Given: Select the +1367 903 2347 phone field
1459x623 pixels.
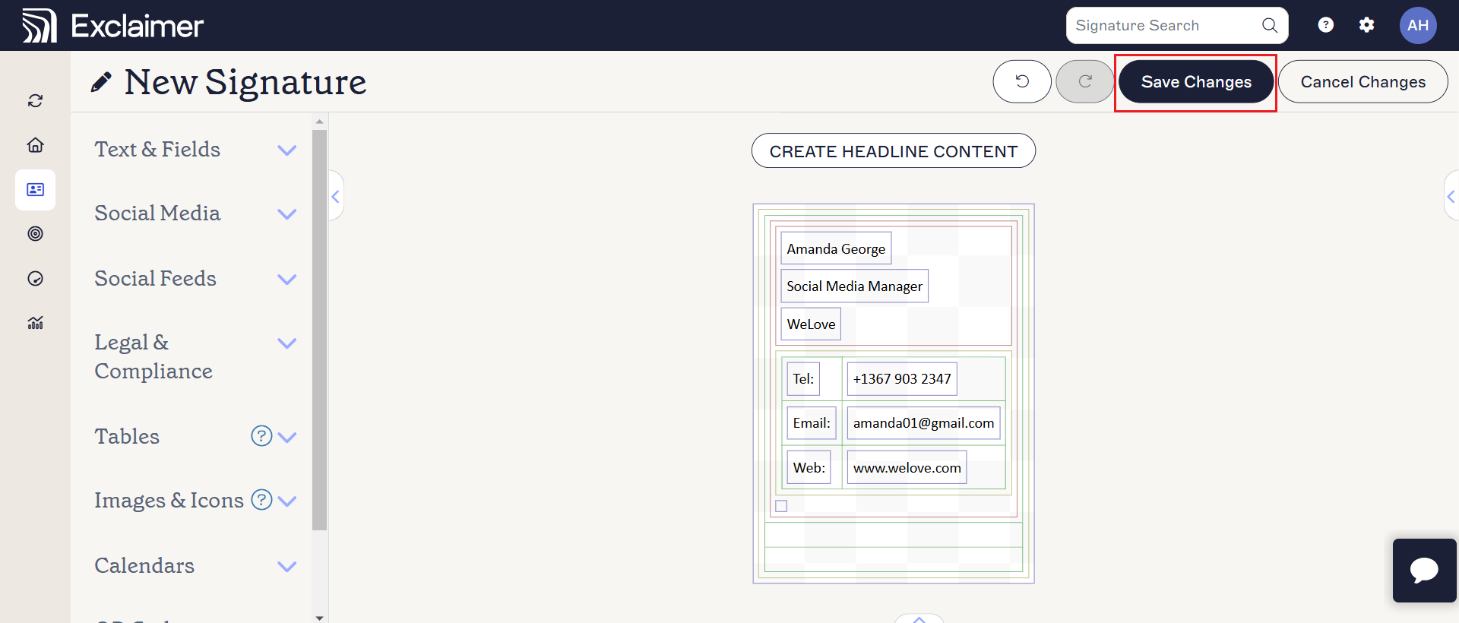Looking at the screenshot, I should pyautogui.click(x=902, y=378).
